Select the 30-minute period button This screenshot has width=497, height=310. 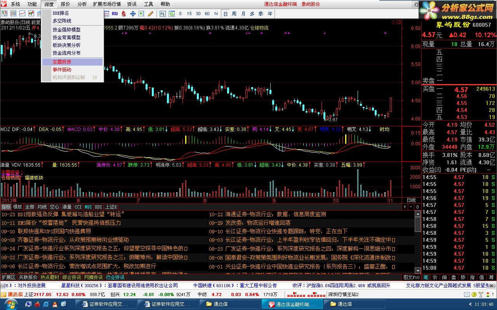click(x=198, y=14)
